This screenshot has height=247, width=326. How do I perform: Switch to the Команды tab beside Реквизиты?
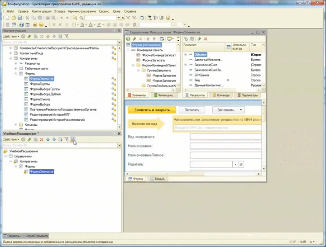coord(221,95)
